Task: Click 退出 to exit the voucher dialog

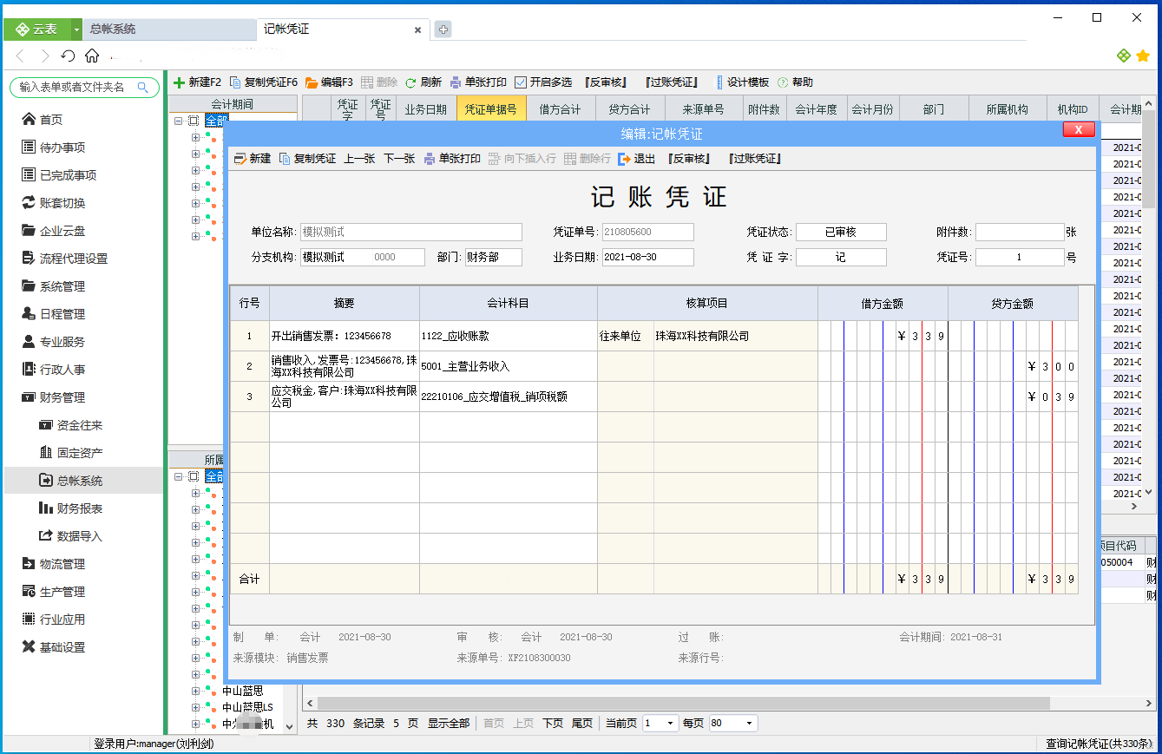Action: point(637,159)
